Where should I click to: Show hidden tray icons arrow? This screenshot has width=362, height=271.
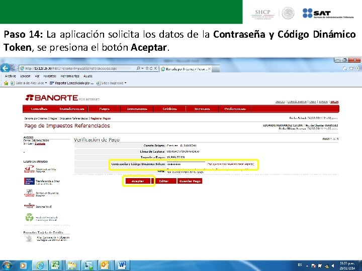click(x=307, y=266)
